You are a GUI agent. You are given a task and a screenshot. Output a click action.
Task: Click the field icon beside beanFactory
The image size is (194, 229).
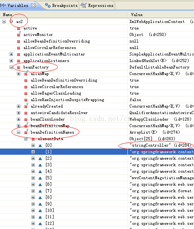pos(18,67)
